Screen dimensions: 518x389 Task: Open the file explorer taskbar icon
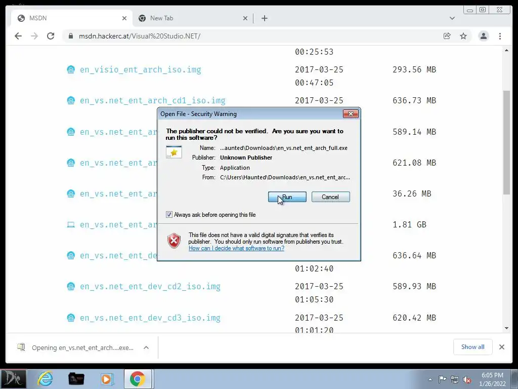coord(76,379)
